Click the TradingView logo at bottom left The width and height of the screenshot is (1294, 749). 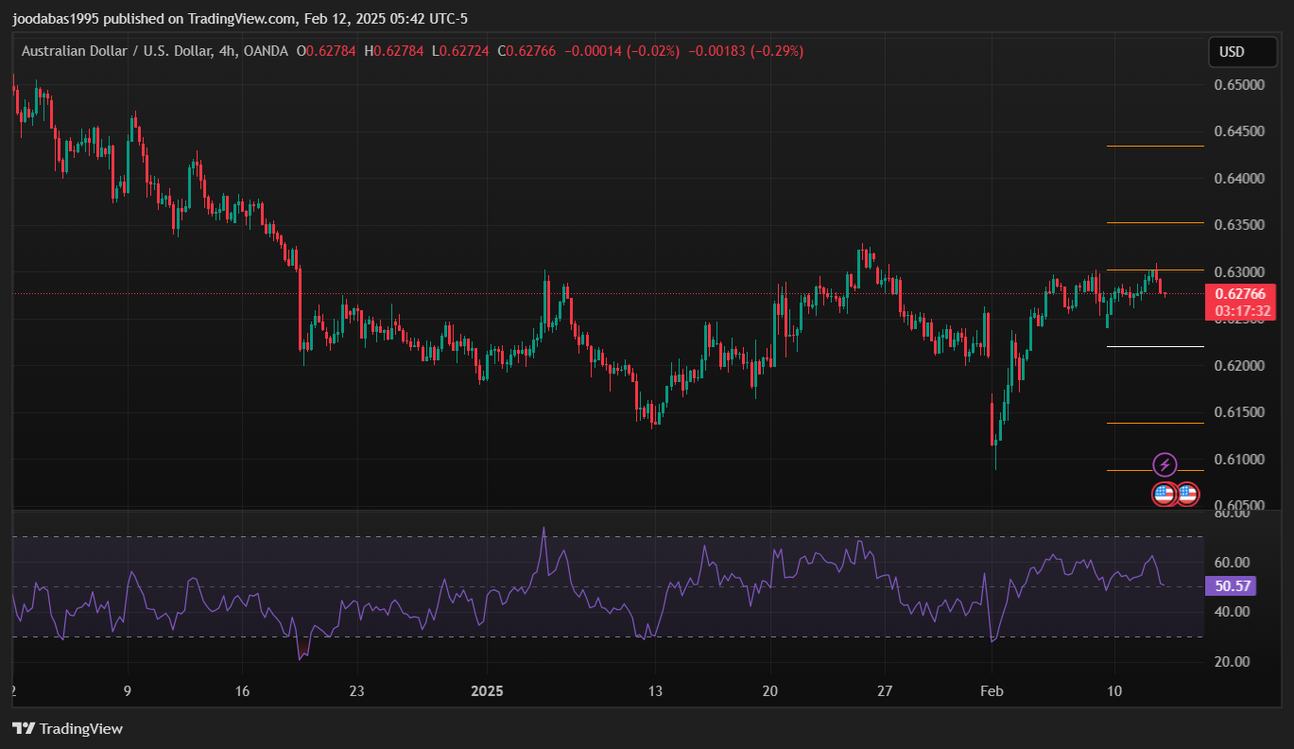click(67, 728)
